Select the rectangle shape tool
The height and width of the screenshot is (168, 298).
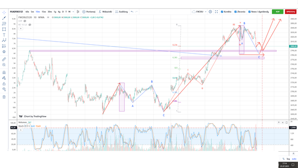point(4,29)
